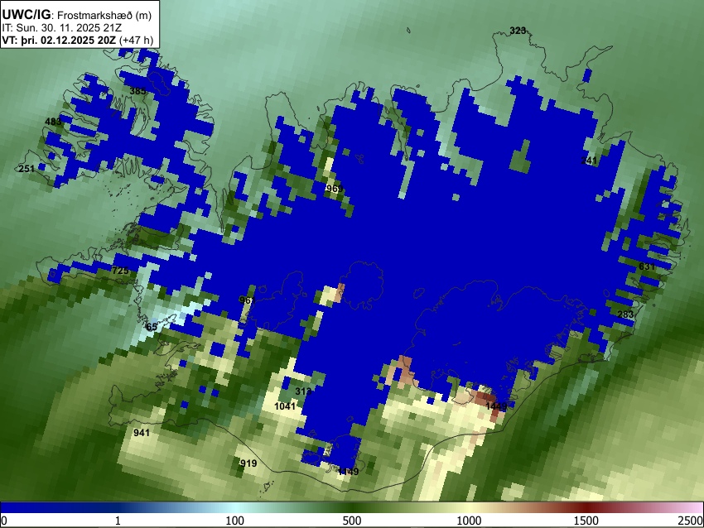Click the map value "65"

click(152, 327)
